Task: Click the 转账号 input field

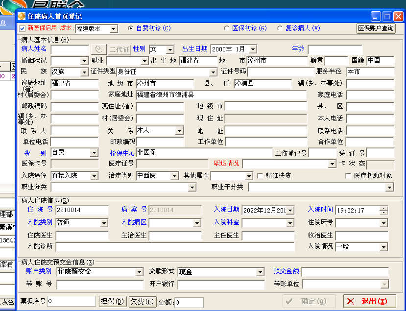Action: [100, 285]
